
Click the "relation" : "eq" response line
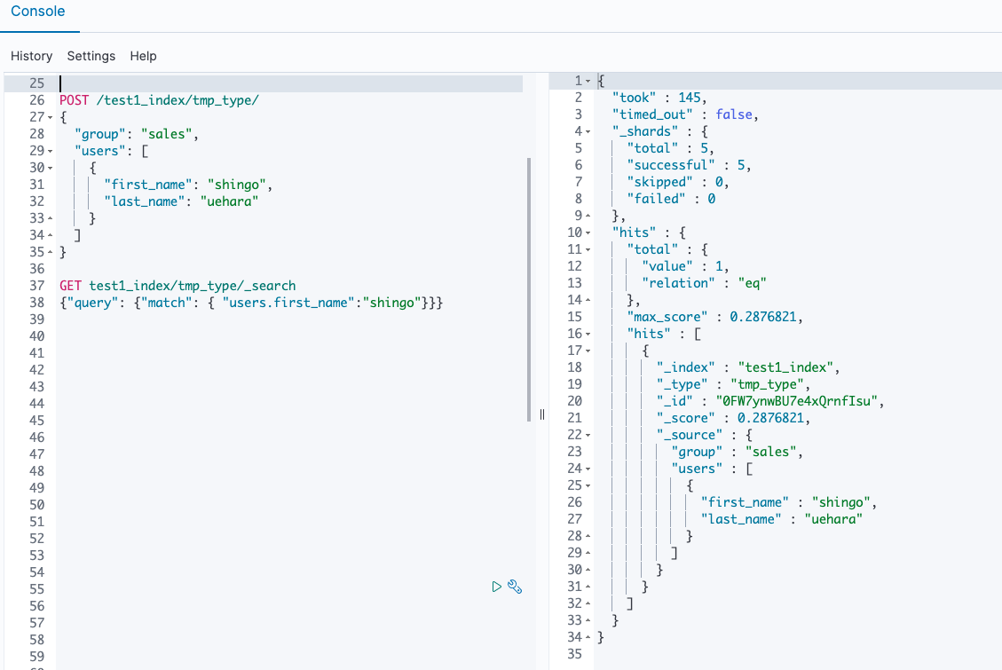pos(704,283)
